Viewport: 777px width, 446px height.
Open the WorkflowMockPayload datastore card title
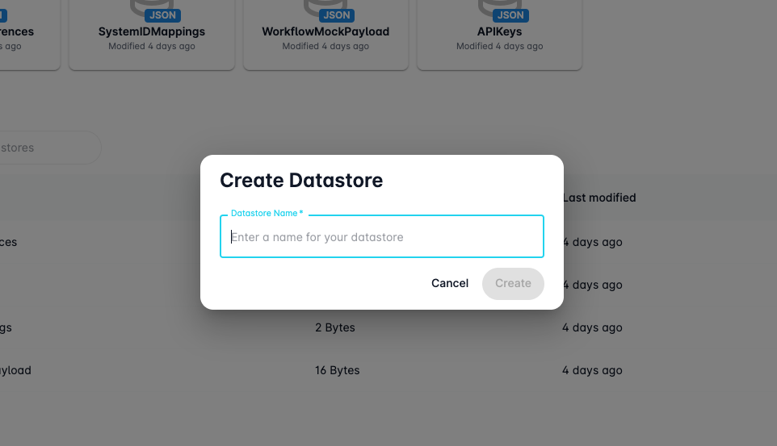point(325,31)
